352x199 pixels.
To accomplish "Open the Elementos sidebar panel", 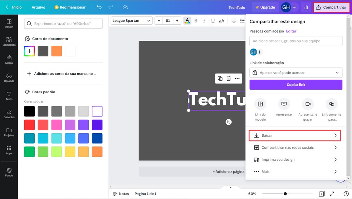I will tap(9, 41).
